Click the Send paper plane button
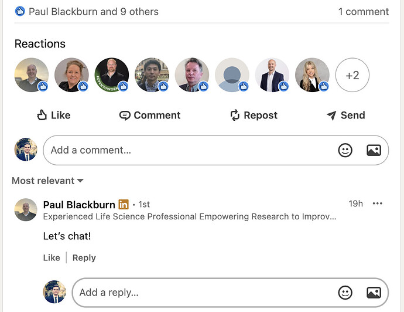This screenshot has width=404, height=312. pos(345,115)
